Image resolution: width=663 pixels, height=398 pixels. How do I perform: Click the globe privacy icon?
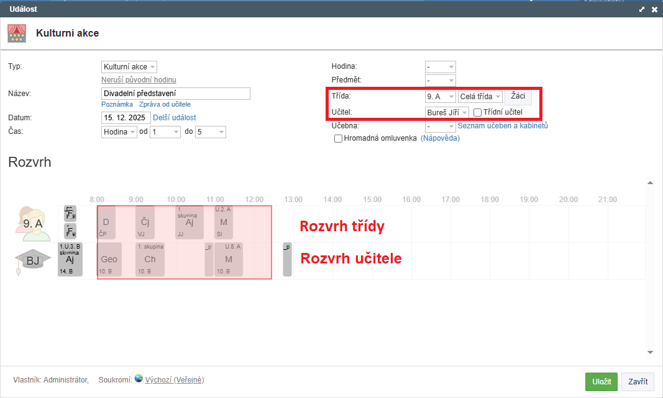pyautogui.click(x=139, y=379)
